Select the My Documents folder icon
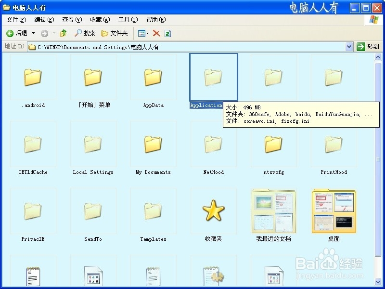The width and height of the screenshot is (385, 289). pyautogui.click(x=153, y=144)
